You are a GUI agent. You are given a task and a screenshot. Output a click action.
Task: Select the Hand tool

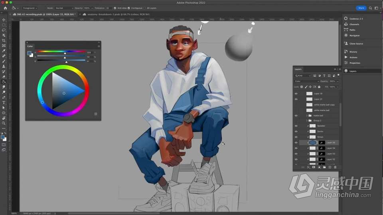coord(4,118)
